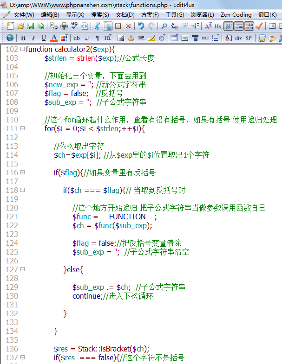The height and width of the screenshot is (364, 282).
Task: Open the 浏览器(L) menu
Action: [202, 15]
